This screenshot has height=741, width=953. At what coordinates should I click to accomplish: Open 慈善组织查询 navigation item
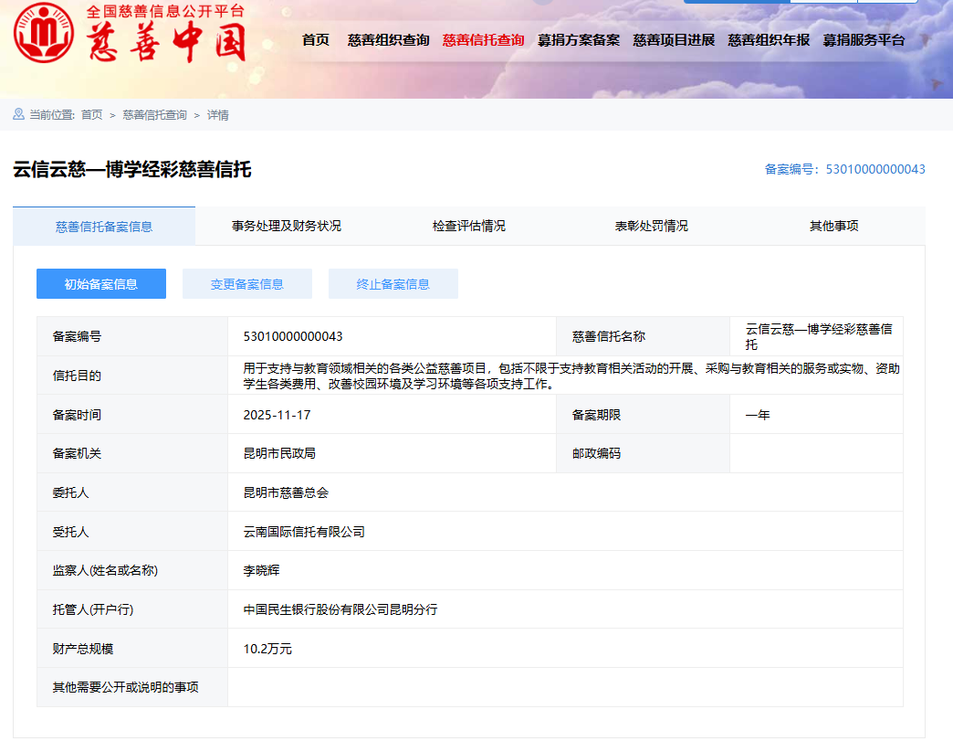pyautogui.click(x=388, y=40)
